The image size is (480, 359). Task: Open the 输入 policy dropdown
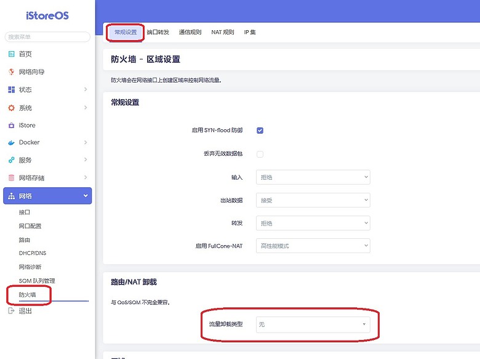click(x=313, y=177)
